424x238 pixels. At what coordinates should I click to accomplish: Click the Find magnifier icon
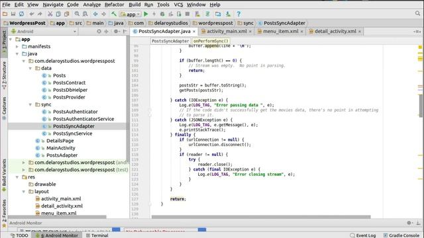tap(77, 14)
